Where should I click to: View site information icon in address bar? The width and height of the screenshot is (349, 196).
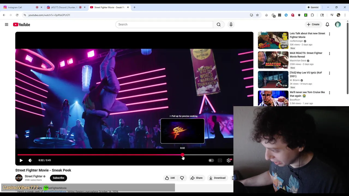pos(25,15)
